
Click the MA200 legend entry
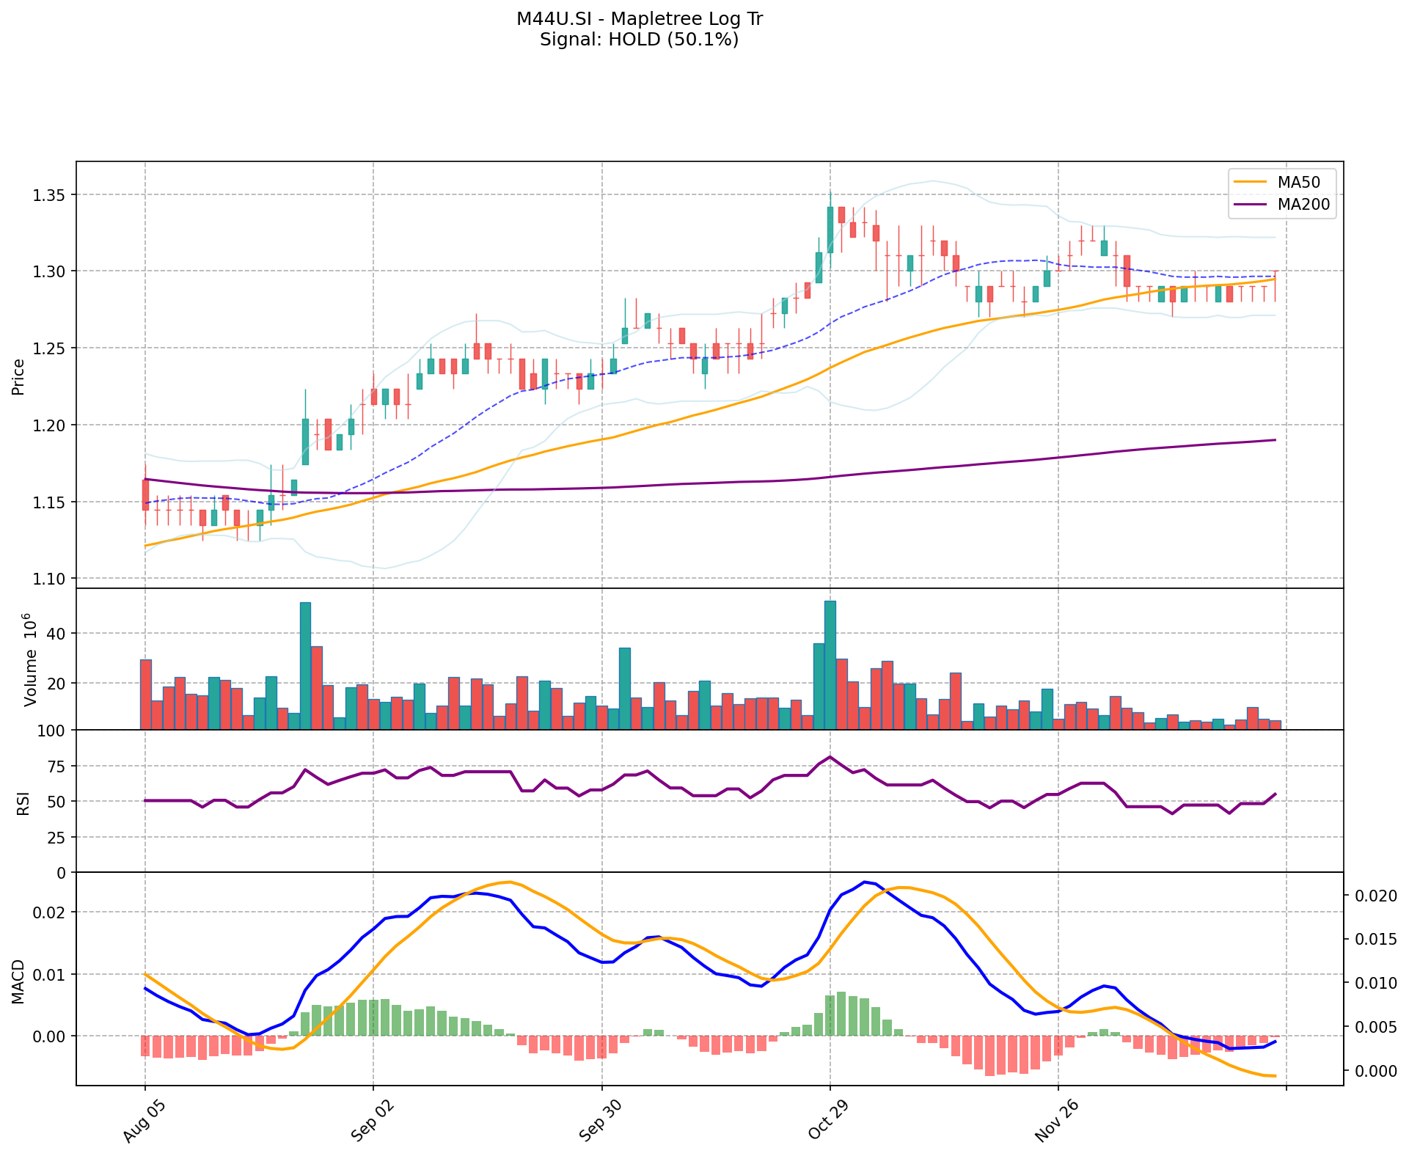(1303, 205)
